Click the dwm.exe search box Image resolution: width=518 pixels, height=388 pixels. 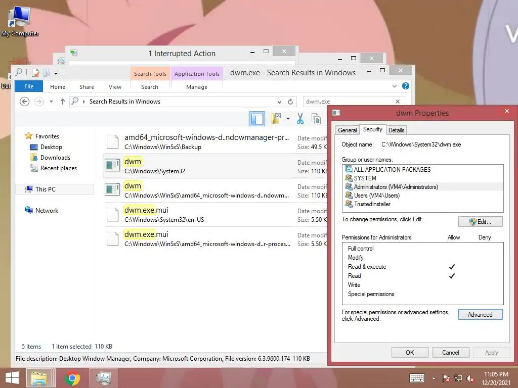point(349,102)
